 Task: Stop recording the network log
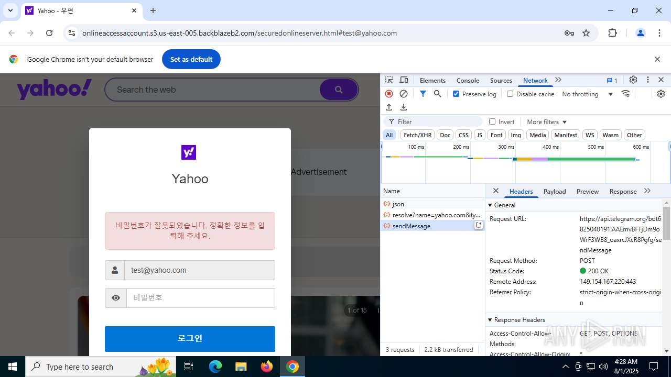pyautogui.click(x=389, y=94)
